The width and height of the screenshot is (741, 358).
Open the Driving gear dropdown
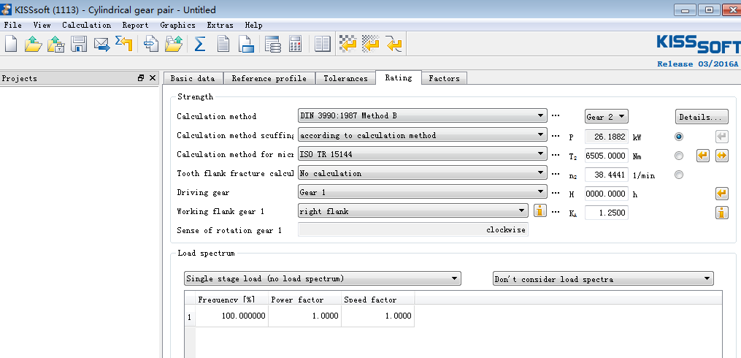click(423, 192)
